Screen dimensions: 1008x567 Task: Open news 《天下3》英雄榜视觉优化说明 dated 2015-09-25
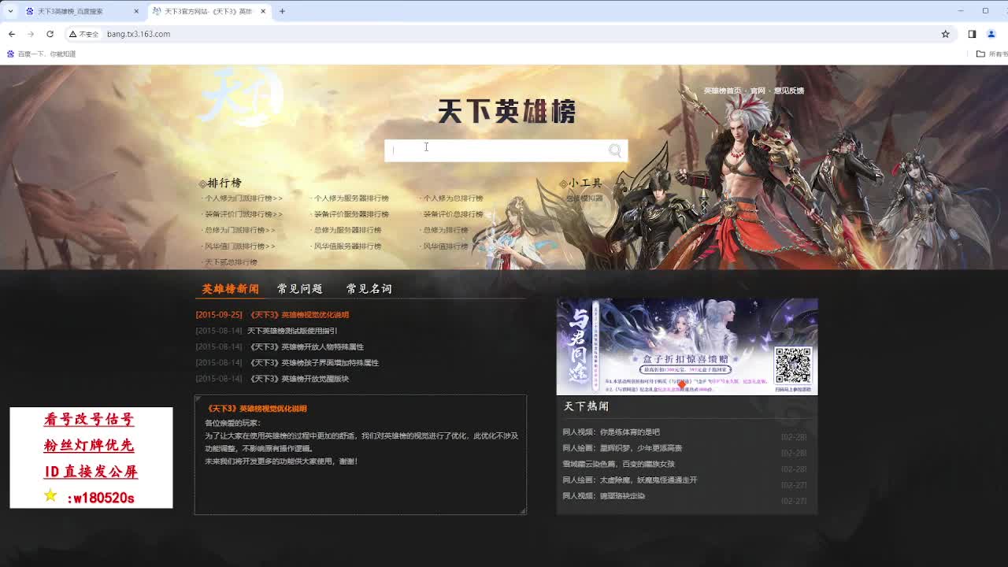298,315
